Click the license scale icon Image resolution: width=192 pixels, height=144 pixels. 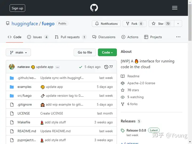(x=123, y=83)
